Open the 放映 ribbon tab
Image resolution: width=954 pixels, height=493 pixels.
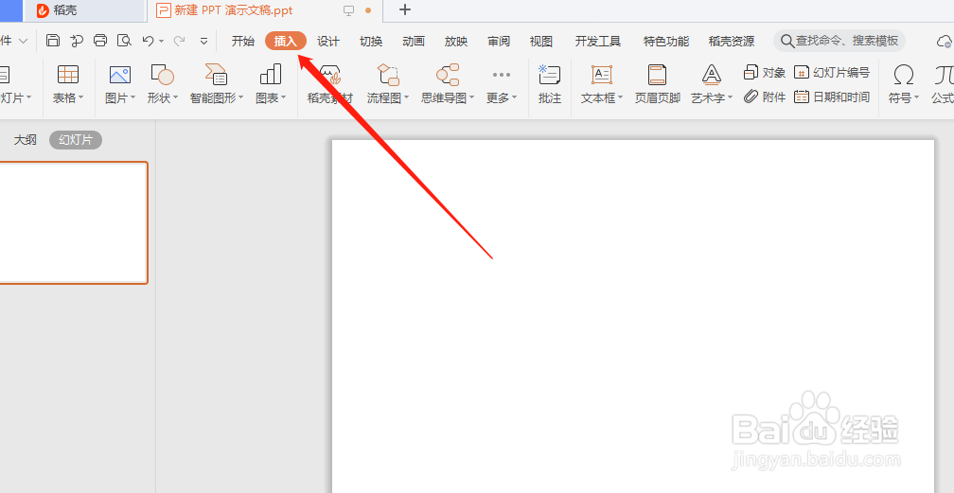click(456, 42)
